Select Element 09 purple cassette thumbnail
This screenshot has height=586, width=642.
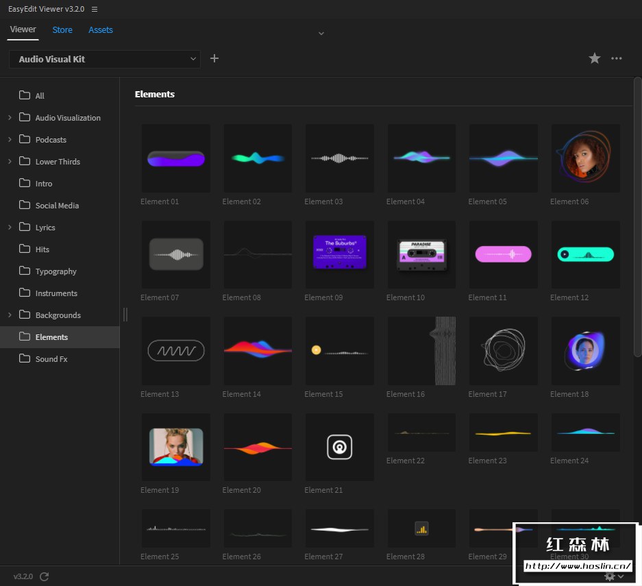[339, 254]
